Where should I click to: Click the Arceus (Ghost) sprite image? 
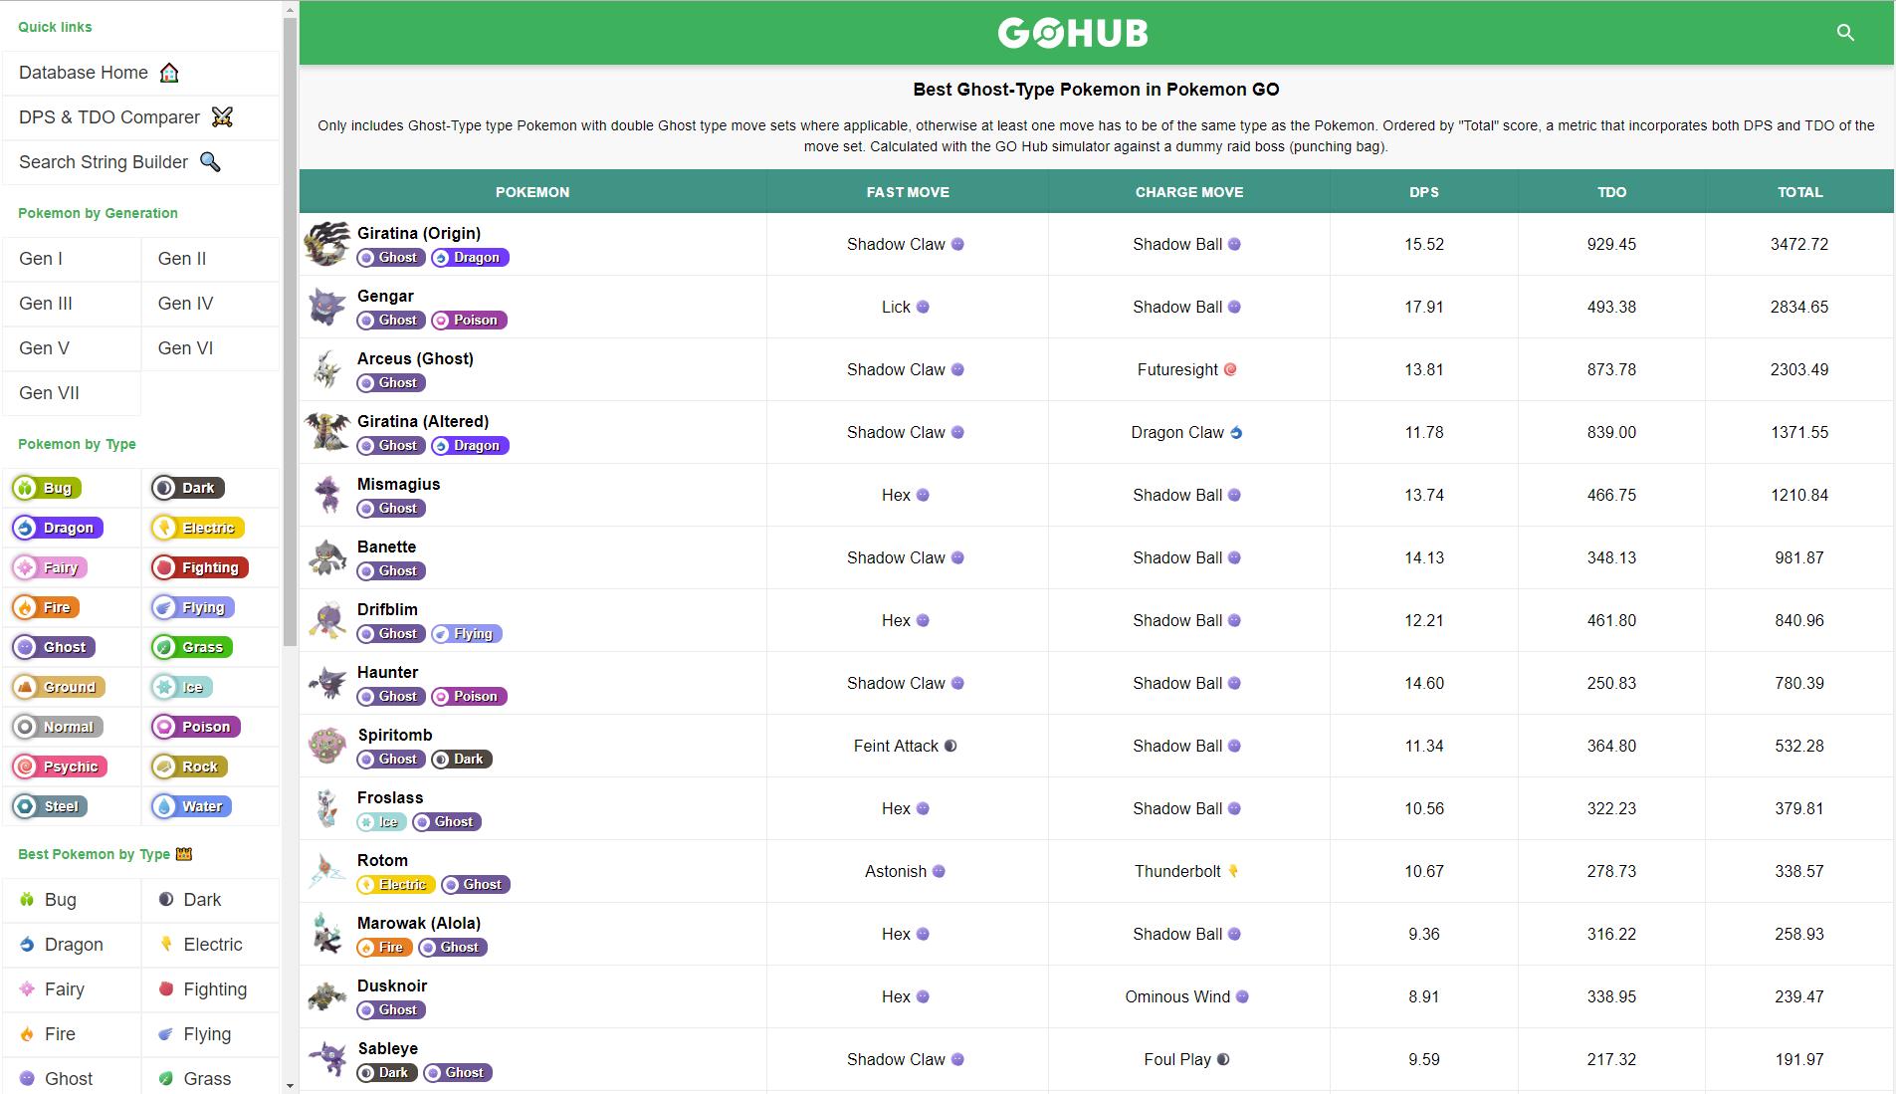point(327,369)
